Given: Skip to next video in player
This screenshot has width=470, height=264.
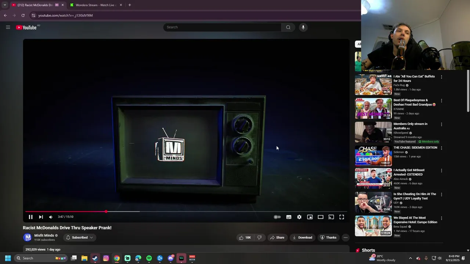Looking at the screenshot, I should pyautogui.click(x=41, y=217).
